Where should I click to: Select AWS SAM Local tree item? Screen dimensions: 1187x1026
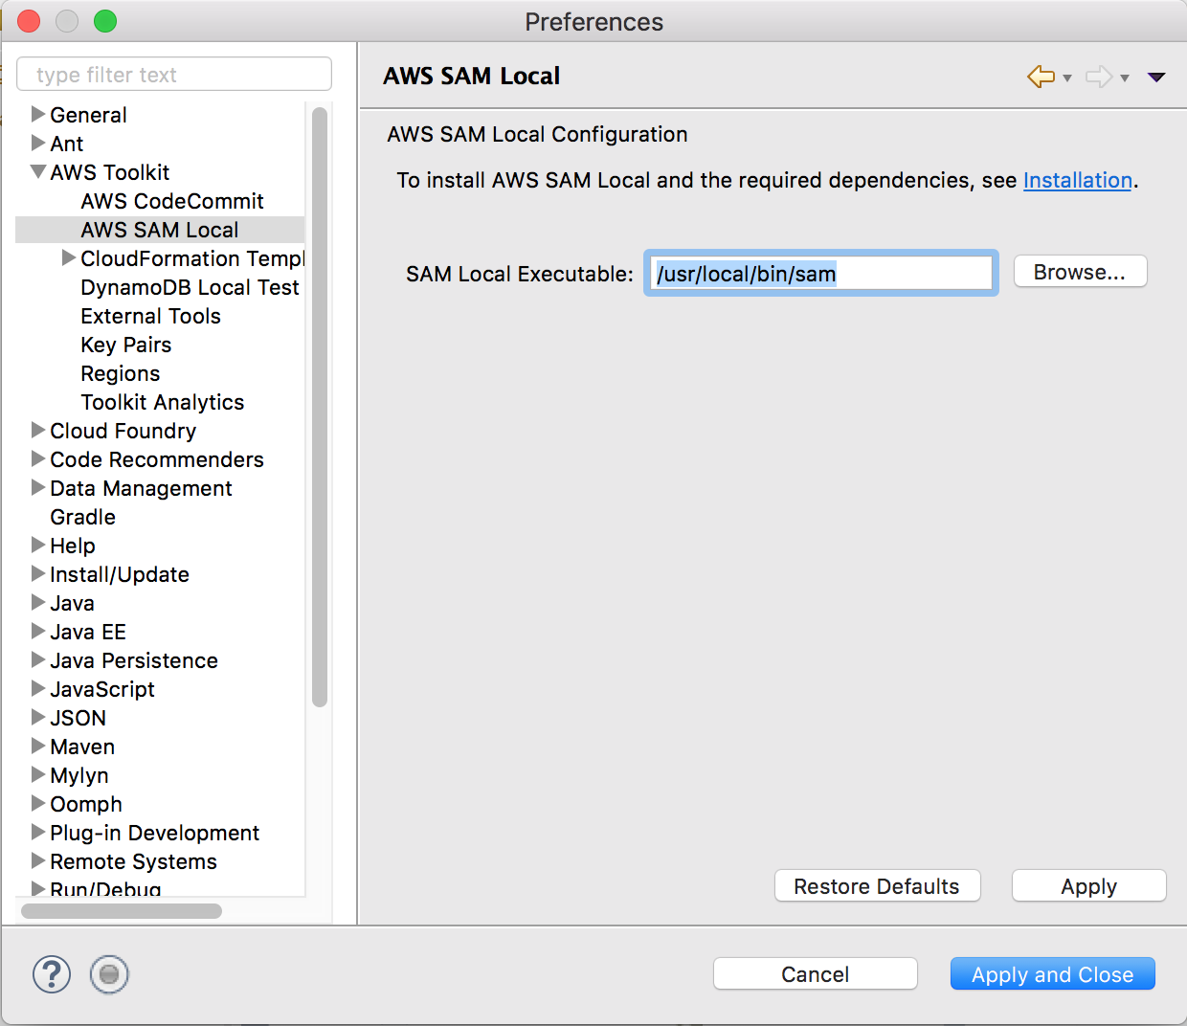(160, 230)
